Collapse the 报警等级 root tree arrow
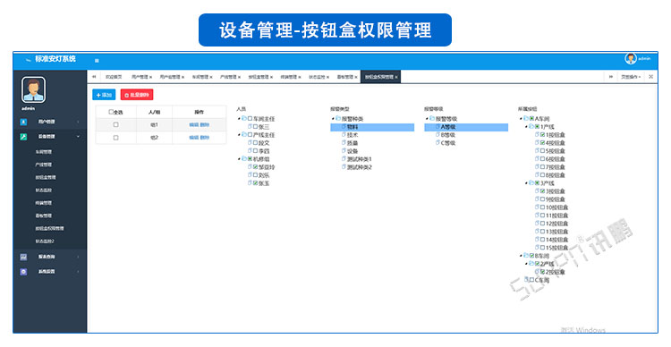The image size is (671, 347). pyautogui.click(x=427, y=119)
